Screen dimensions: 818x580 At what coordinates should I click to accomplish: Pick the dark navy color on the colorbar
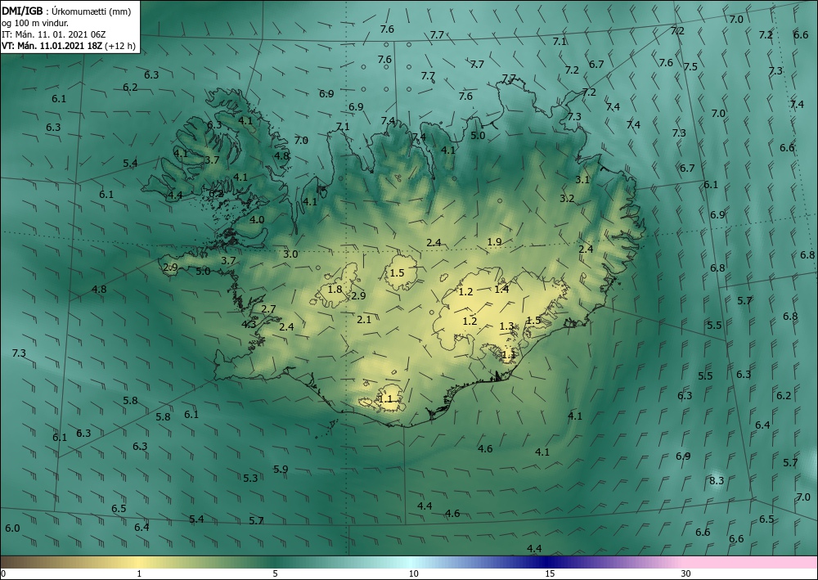pyautogui.click(x=545, y=562)
